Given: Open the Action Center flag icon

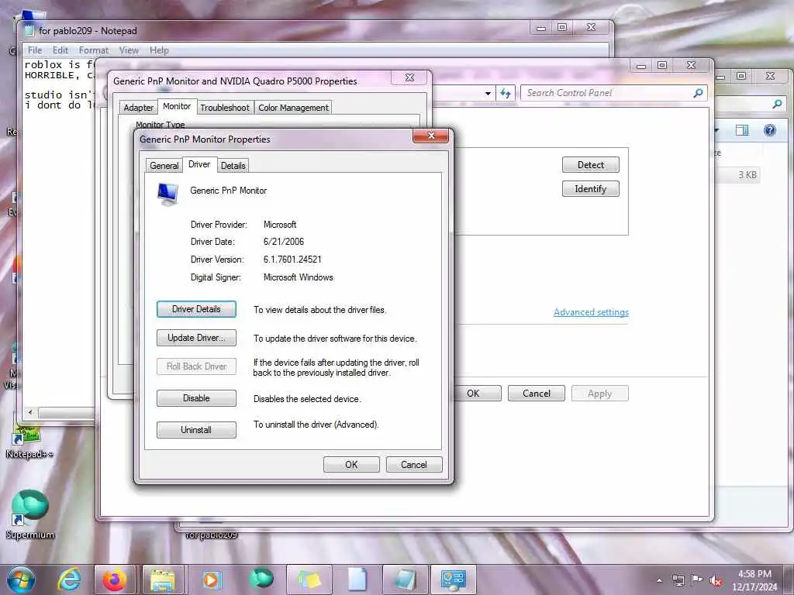Looking at the screenshot, I should pos(697,580).
